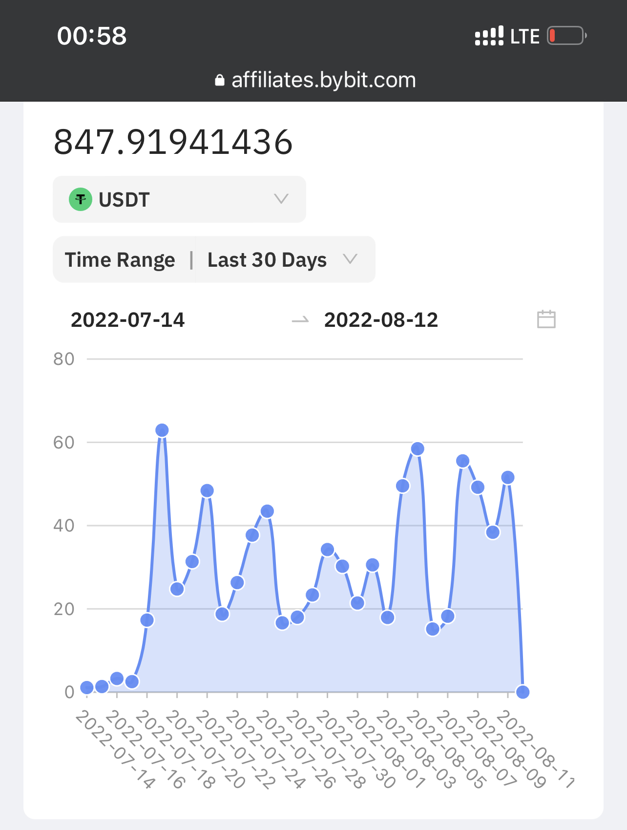The image size is (627, 830).
Task: Click the first data point on the chart
Action: 87,688
